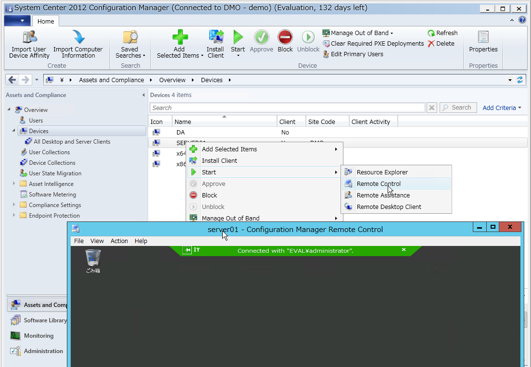Click the Refresh ribbon command
The width and height of the screenshot is (531, 367).
pos(442,33)
